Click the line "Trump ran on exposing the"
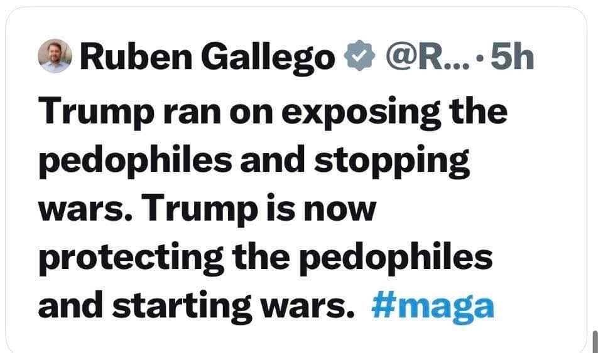 272,112
